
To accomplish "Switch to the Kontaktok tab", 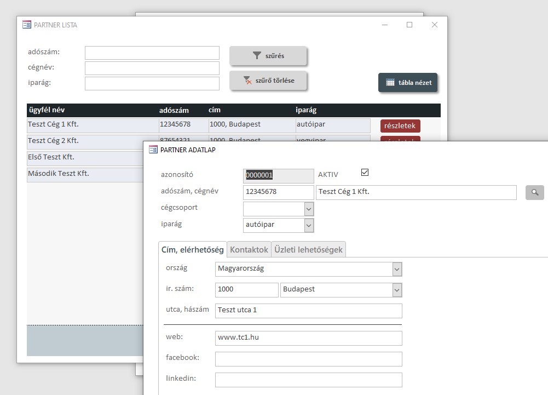I will (249, 249).
